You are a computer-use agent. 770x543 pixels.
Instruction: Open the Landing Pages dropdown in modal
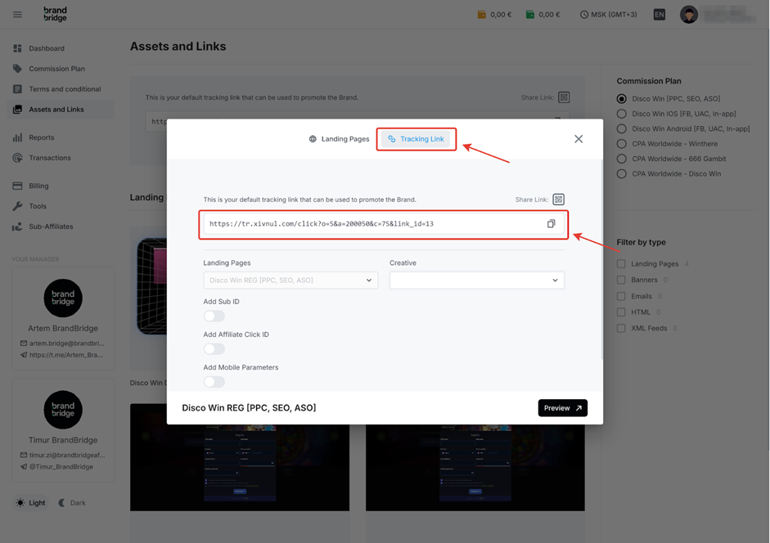[x=290, y=280]
